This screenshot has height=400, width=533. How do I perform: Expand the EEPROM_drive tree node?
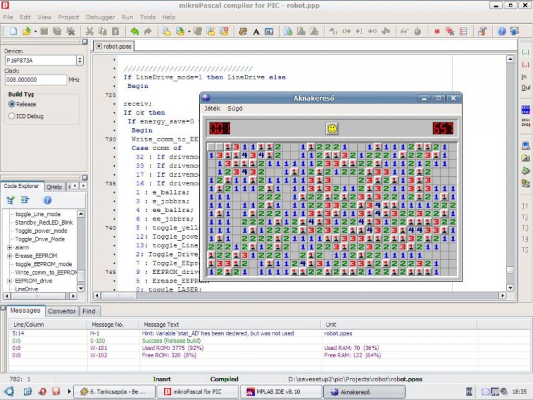pyautogui.click(x=9, y=281)
